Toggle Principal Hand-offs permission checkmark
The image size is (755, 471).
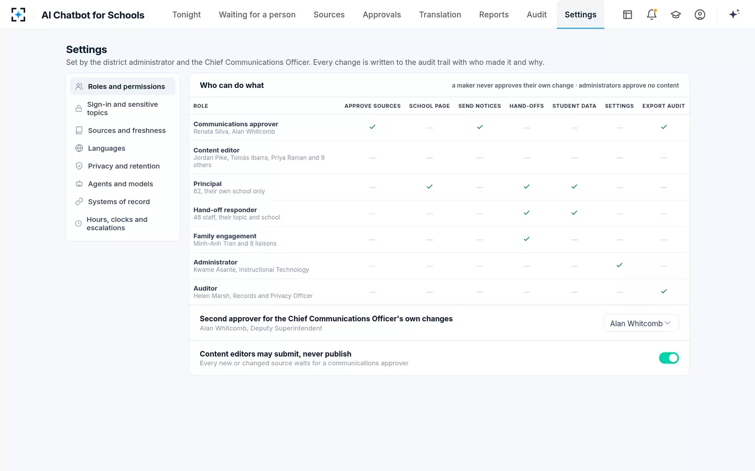coord(526,187)
